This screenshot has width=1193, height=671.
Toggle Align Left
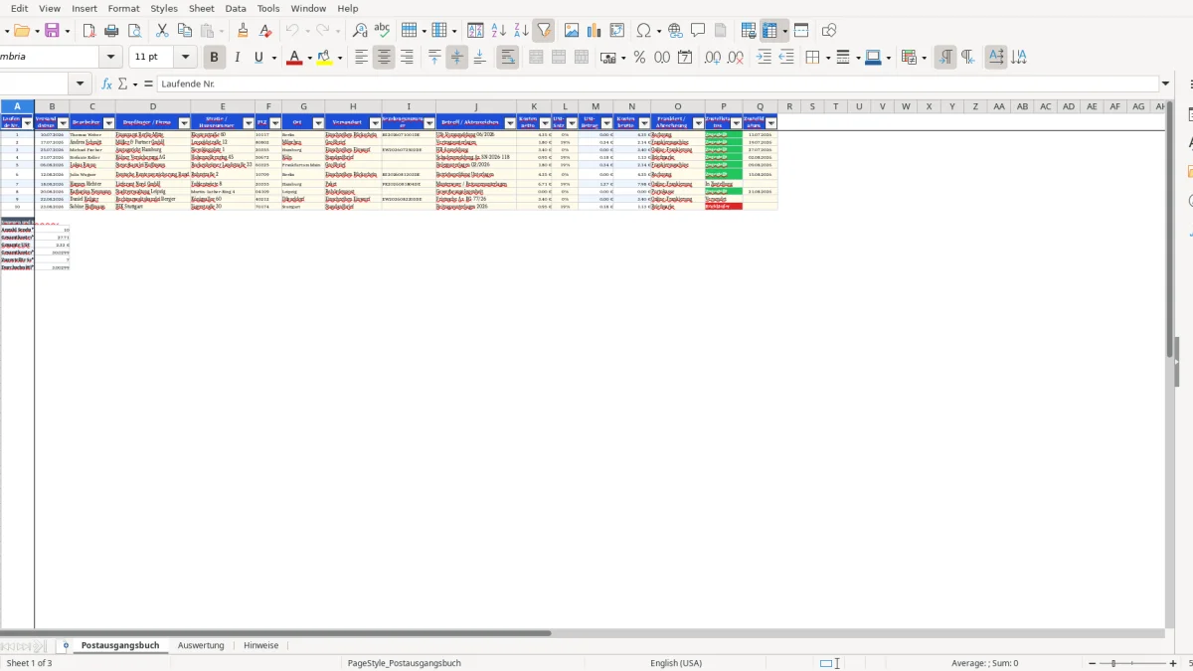coord(362,58)
